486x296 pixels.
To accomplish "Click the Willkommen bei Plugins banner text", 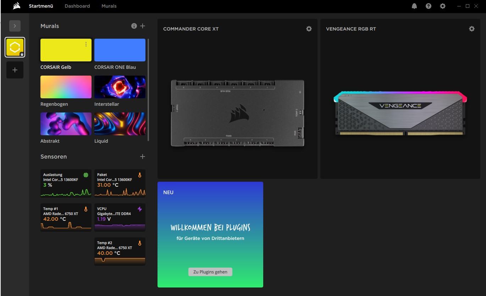I will pyautogui.click(x=210, y=228).
